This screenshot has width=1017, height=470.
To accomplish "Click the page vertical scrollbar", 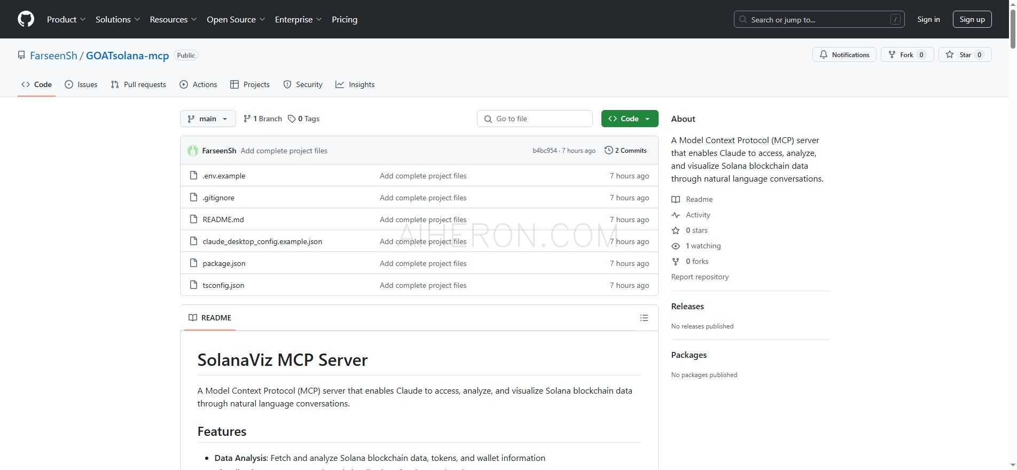I will (x=1013, y=235).
